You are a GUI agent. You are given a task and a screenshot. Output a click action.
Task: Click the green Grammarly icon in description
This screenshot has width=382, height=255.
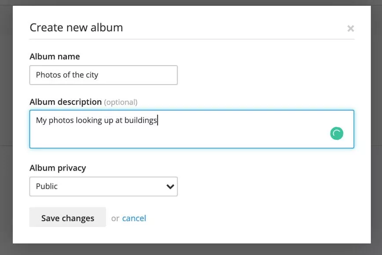click(336, 134)
